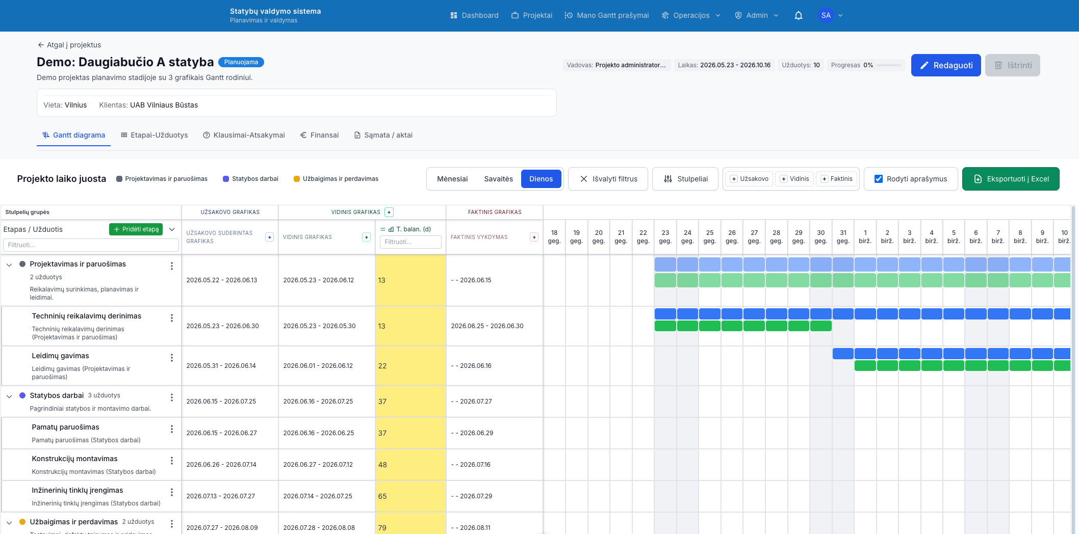Click the back arrow to projects

41,45
